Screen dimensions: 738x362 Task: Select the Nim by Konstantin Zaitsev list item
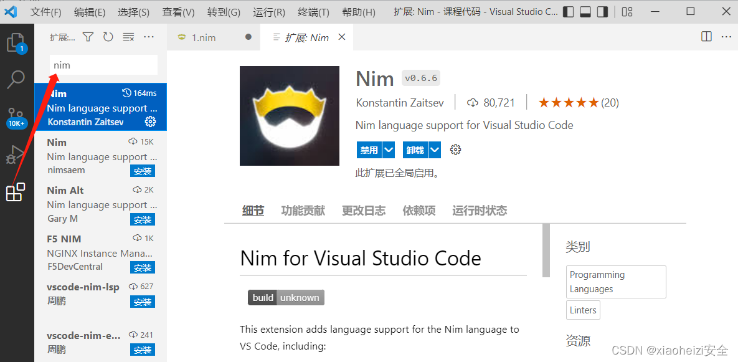tap(101, 107)
